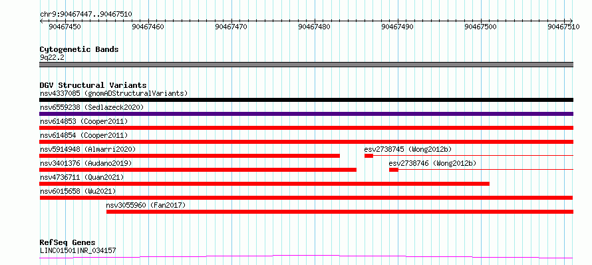
Task: Click the esv2738746 Wong2012b red block
Action: click(394, 170)
